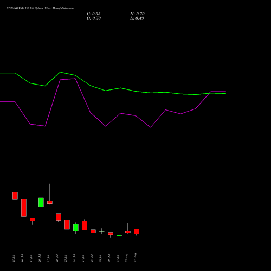Select the red candle above 21 Jul
Screen dimensions: 271x271
pyautogui.click(x=50, y=202)
